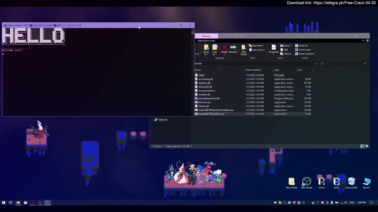The height and width of the screenshot is (212, 378).
Task: Click Select all in the ribbon
Action: [x=302, y=46]
